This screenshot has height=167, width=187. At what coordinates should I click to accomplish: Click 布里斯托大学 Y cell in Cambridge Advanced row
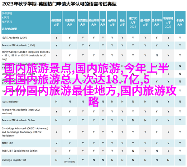click(x=70, y=132)
